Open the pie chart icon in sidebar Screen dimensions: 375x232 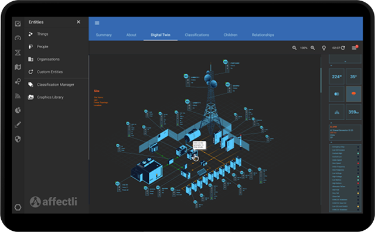point(18,110)
